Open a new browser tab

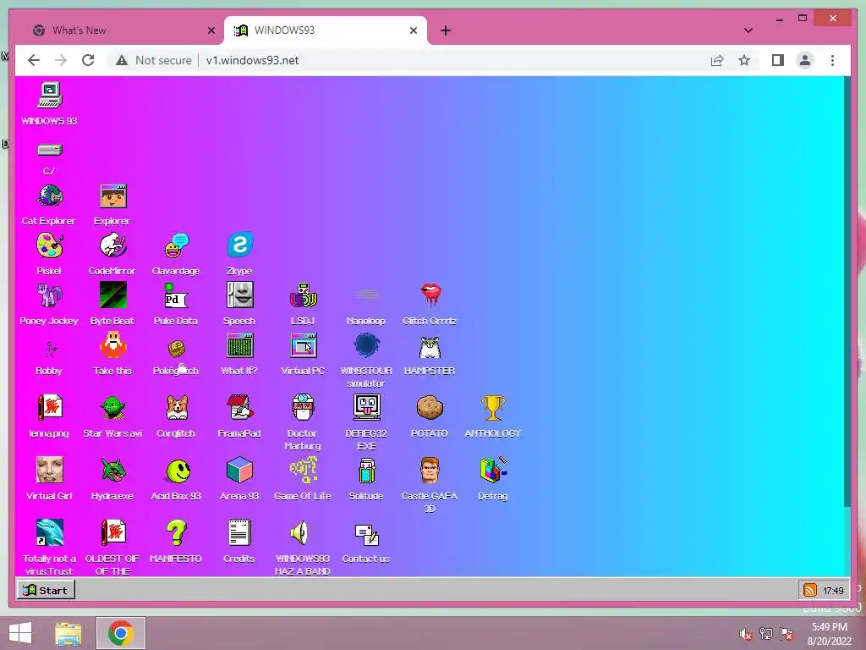click(446, 31)
